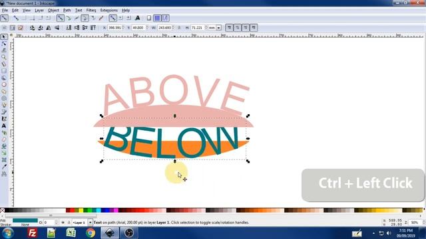426x239 pixels.
Task: Select the Measure ruler tool
Action: click(4, 64)
